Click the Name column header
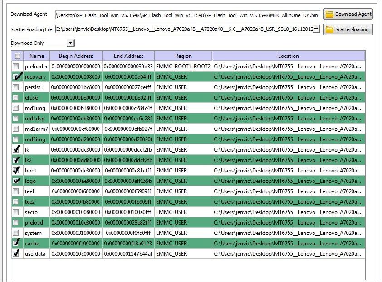This screenshot has height=282, width=382. click(x=37, y=56)
